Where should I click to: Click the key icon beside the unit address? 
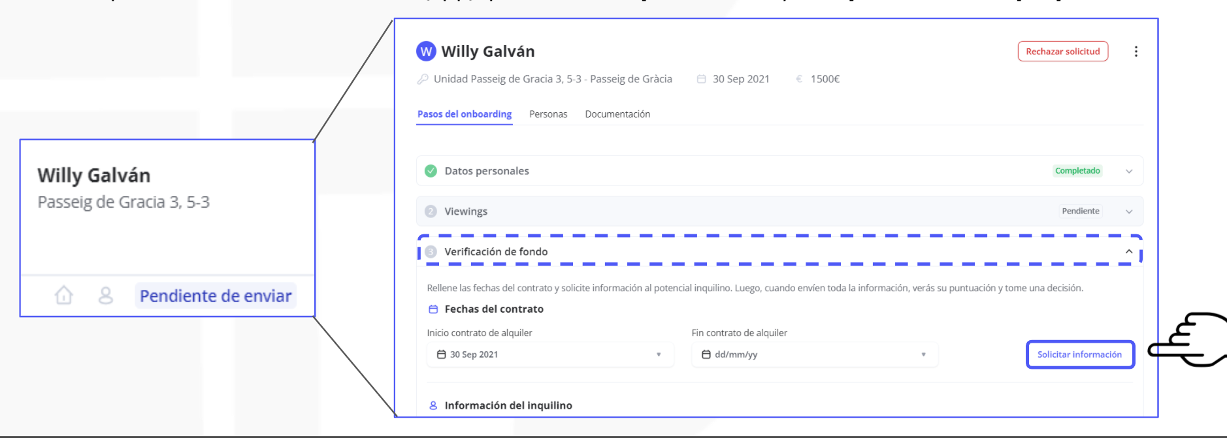point(423,79)
